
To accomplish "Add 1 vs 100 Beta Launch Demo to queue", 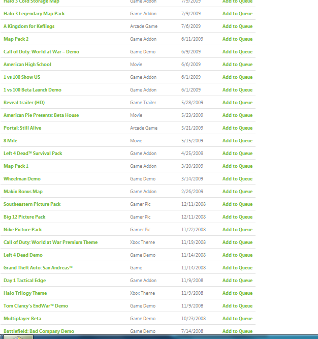I will 237,90.
